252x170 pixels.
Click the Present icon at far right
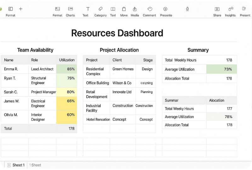pos(244,9)
